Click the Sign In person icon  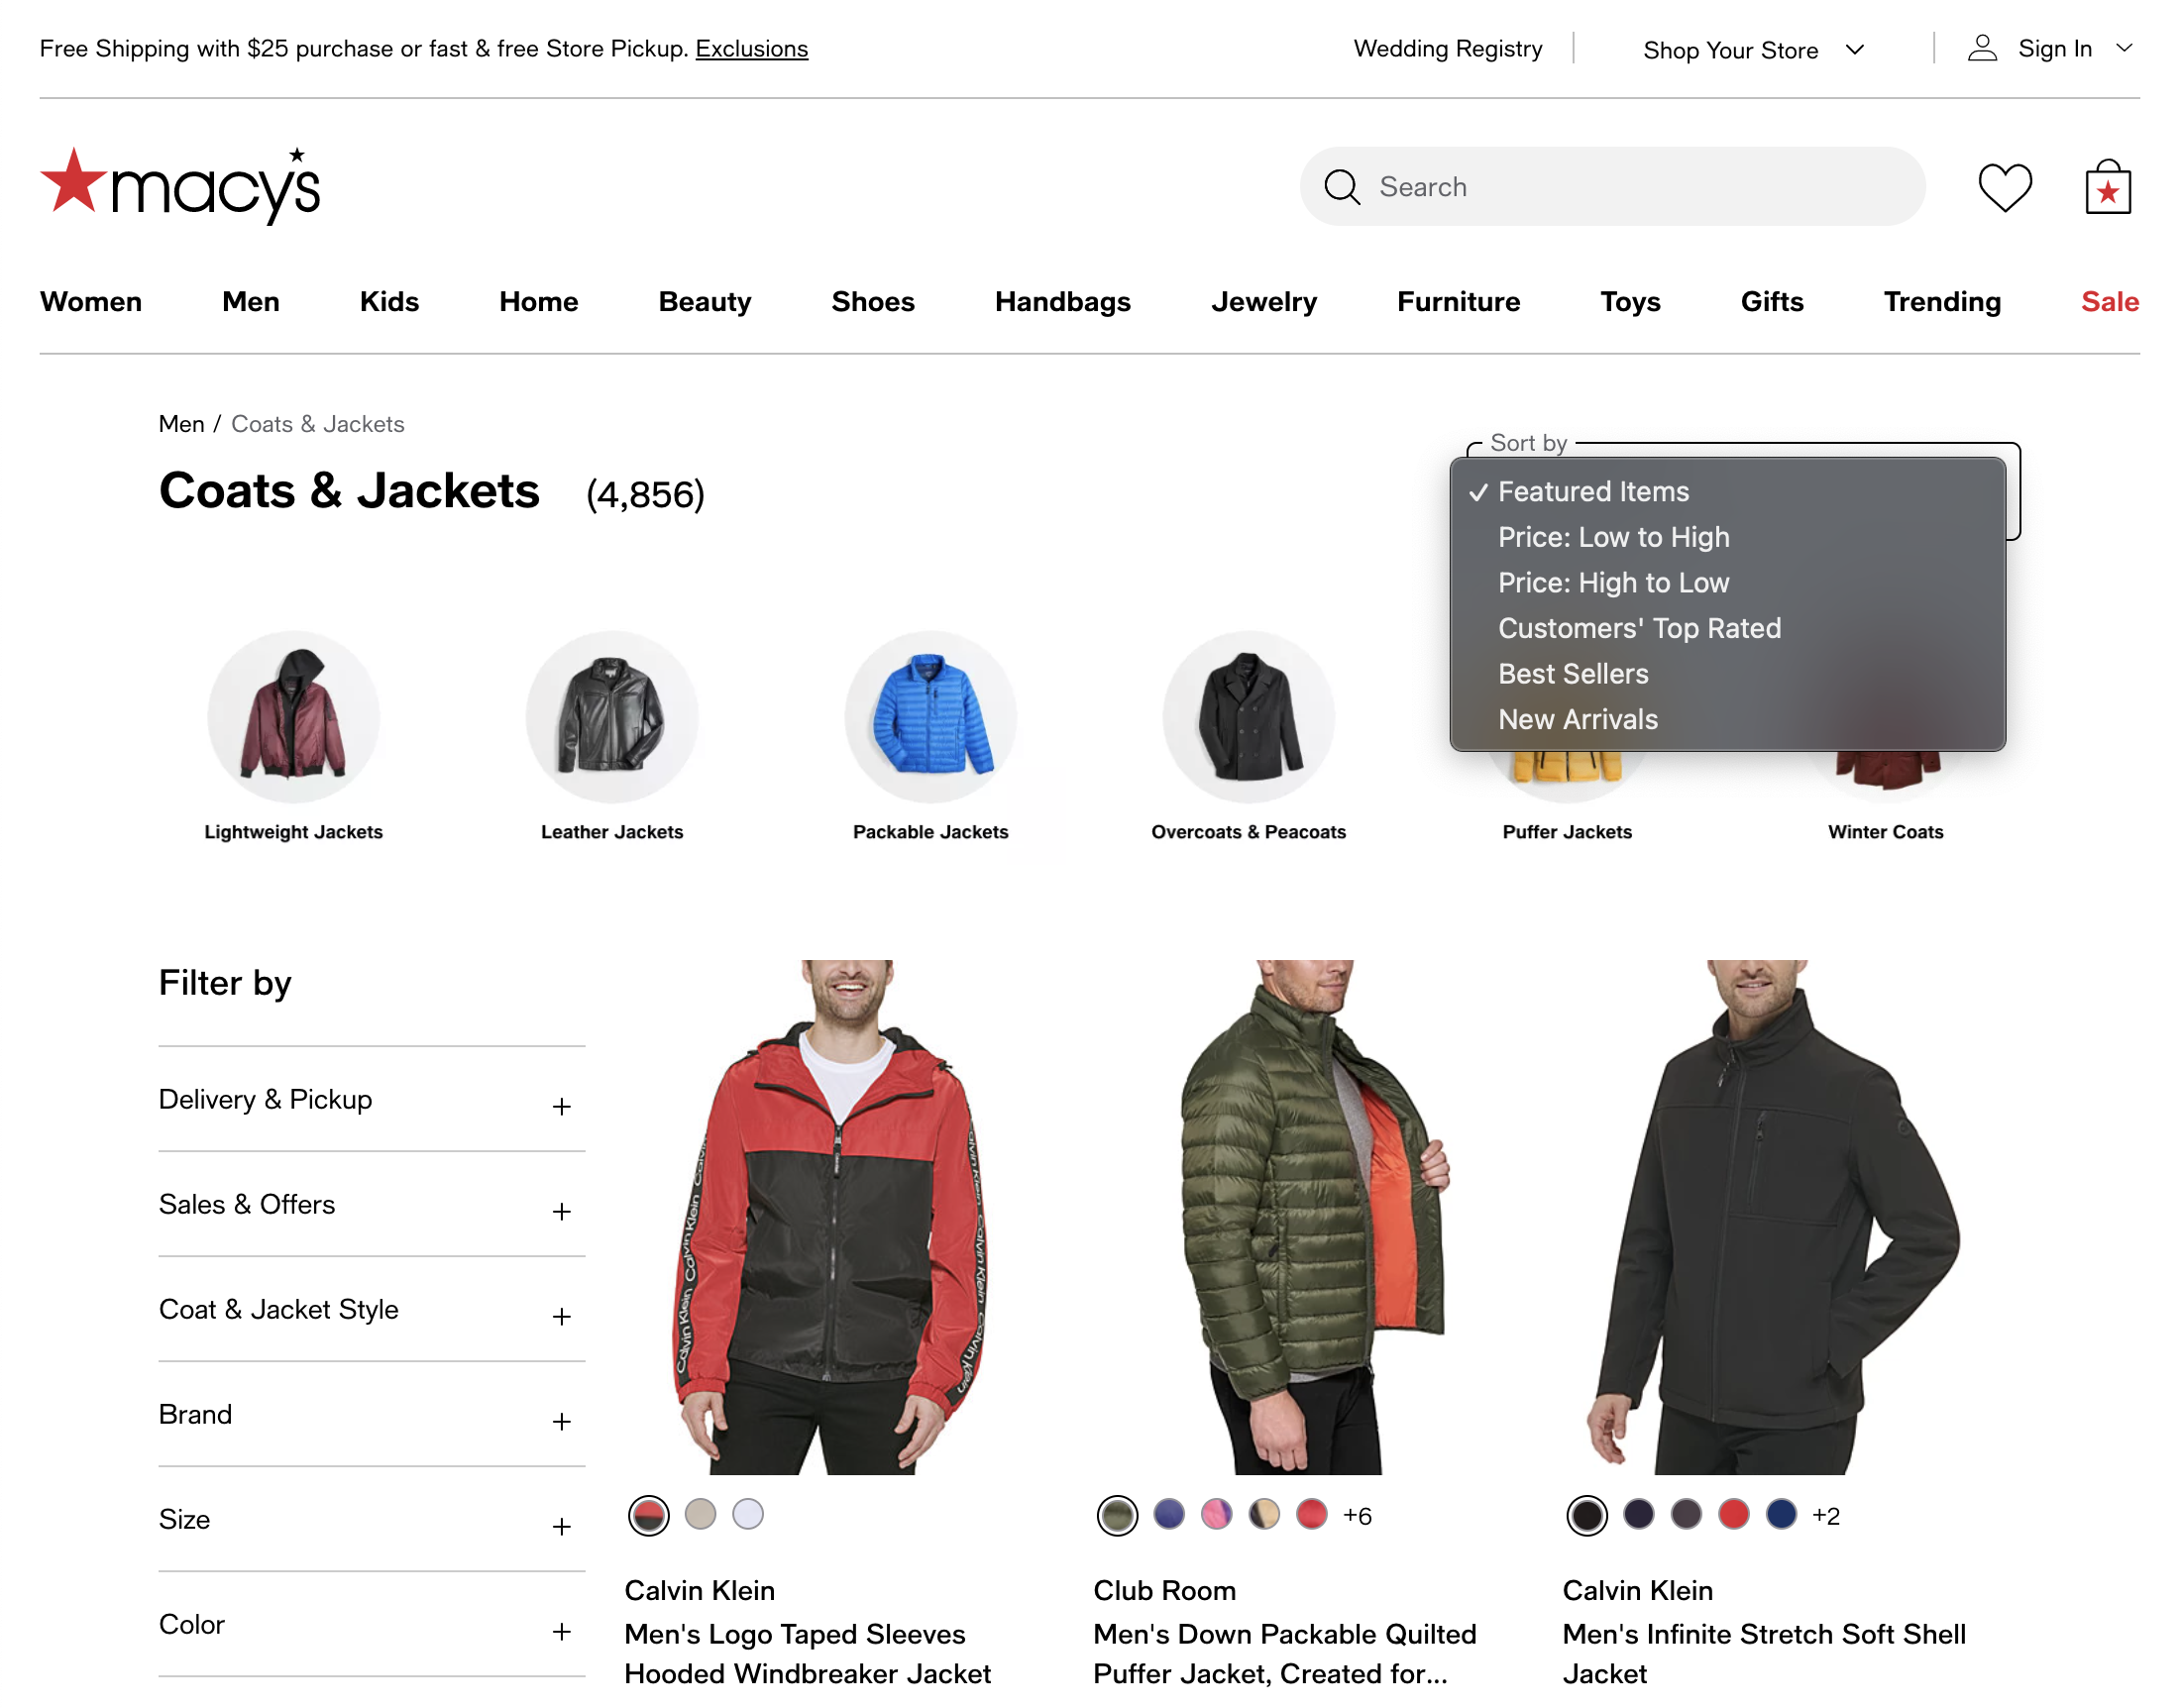coord(1981,48)
